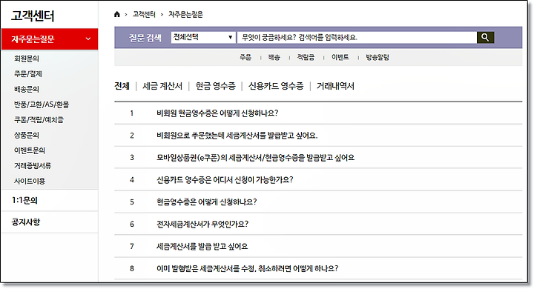Viewport: 534px width, 289px height.
Task: Choose the 배송 quick keyword
Action: pyautogui.click(x=274, y=58)
